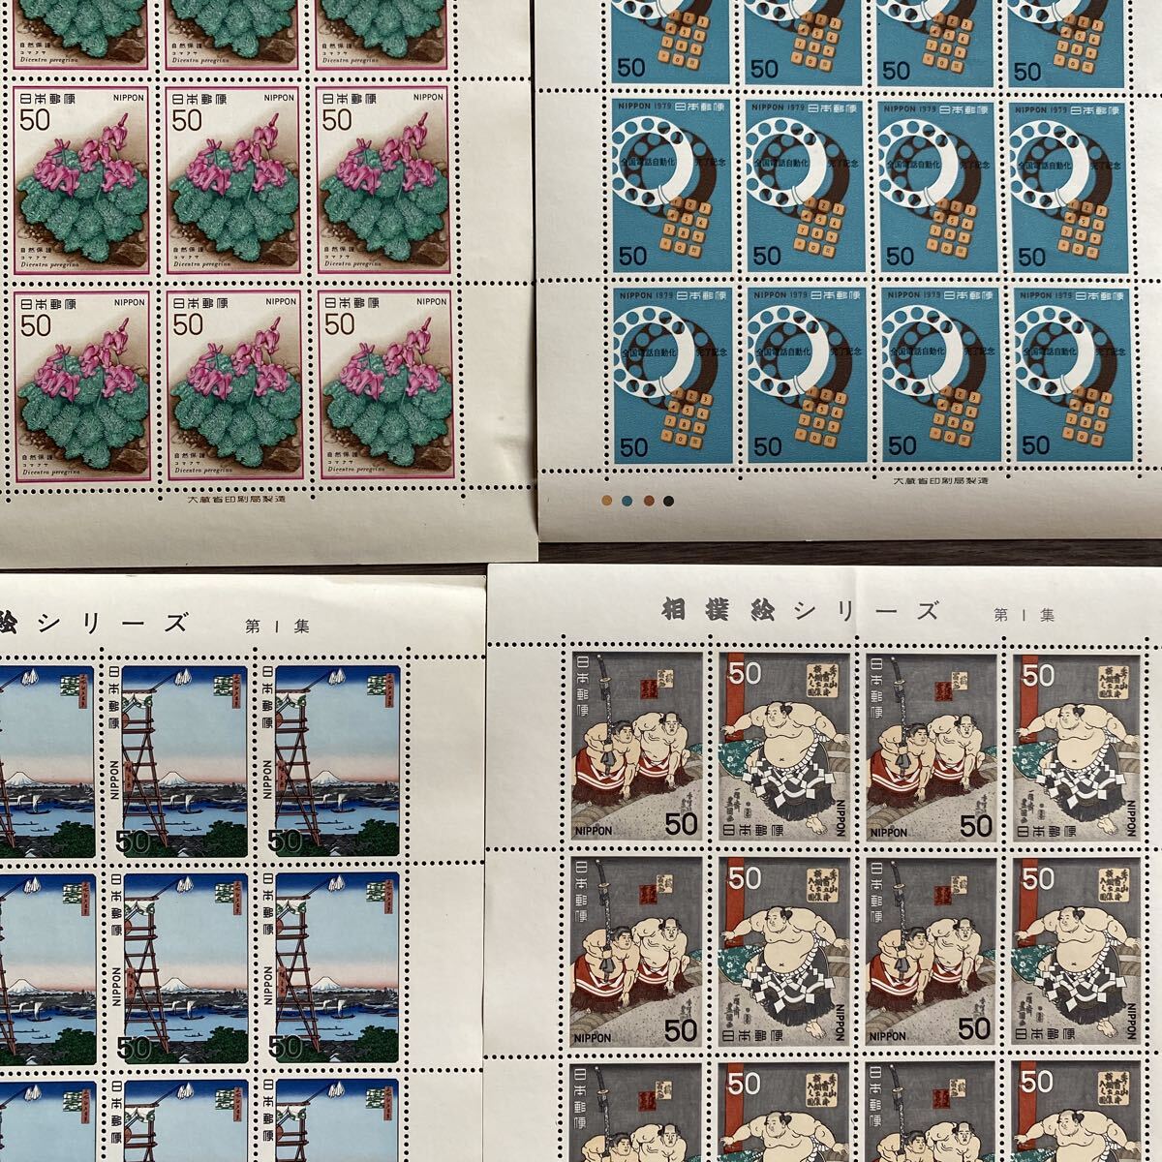Click 第1集 label beside the 相撲絵シリーズ title
This screenshot has height=1162, width=1162.
(1024, 614)
